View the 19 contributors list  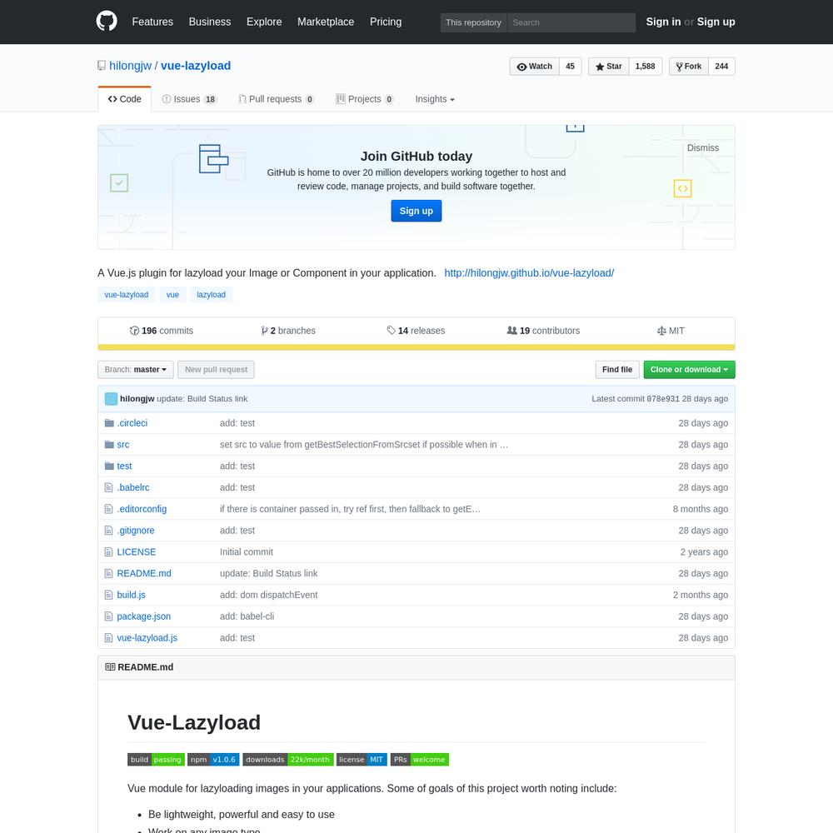543,331
